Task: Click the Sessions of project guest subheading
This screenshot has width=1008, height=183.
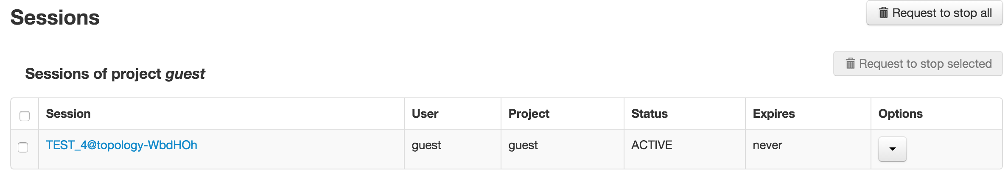Action: (x=115, y=74)
